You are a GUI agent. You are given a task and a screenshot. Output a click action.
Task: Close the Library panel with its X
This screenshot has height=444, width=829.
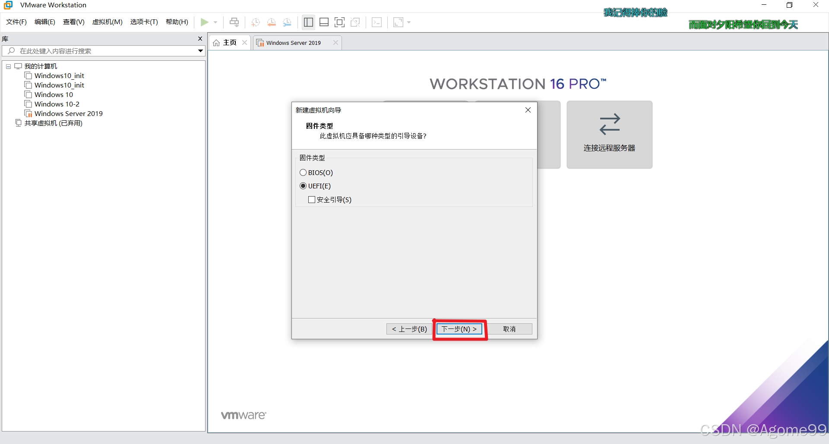(200, 39)
